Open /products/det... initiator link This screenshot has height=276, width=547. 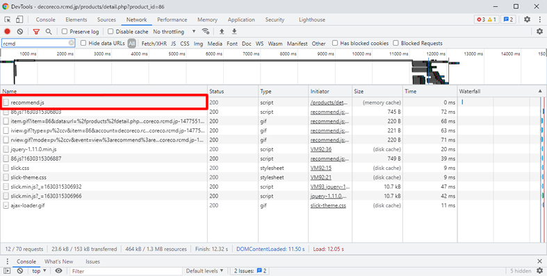pos(329,103)
